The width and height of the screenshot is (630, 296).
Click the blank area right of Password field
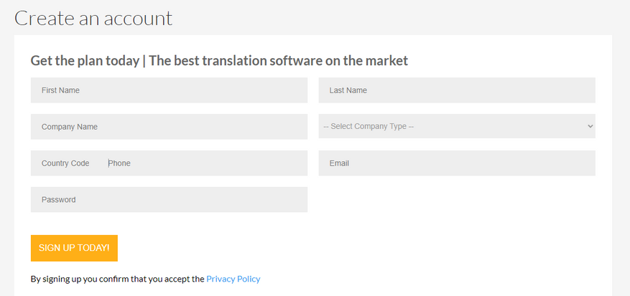tap(457, 199)
